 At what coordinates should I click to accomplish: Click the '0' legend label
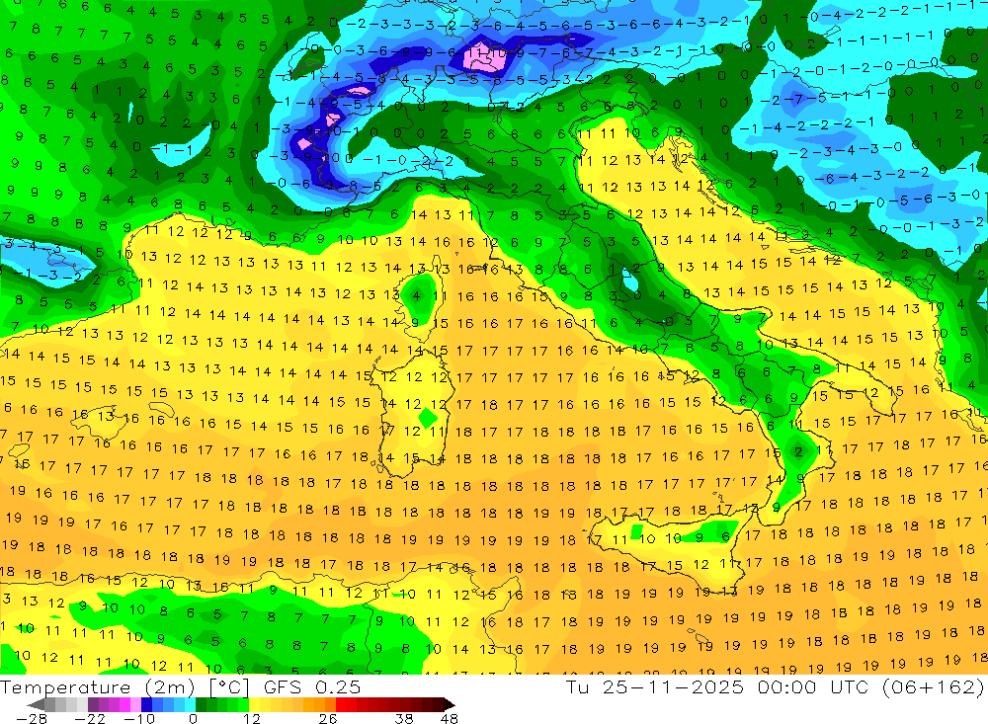tap(193, 719)
